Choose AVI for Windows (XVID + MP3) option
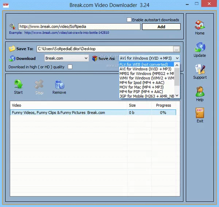Image resolution: width=219 pixels, height=207 pixels. pyautogui.click(x=146, y=69)
